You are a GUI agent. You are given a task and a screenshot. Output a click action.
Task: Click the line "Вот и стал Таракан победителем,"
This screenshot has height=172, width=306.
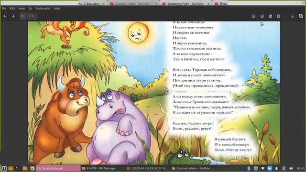pyautogui.click(x=202, y=70)
